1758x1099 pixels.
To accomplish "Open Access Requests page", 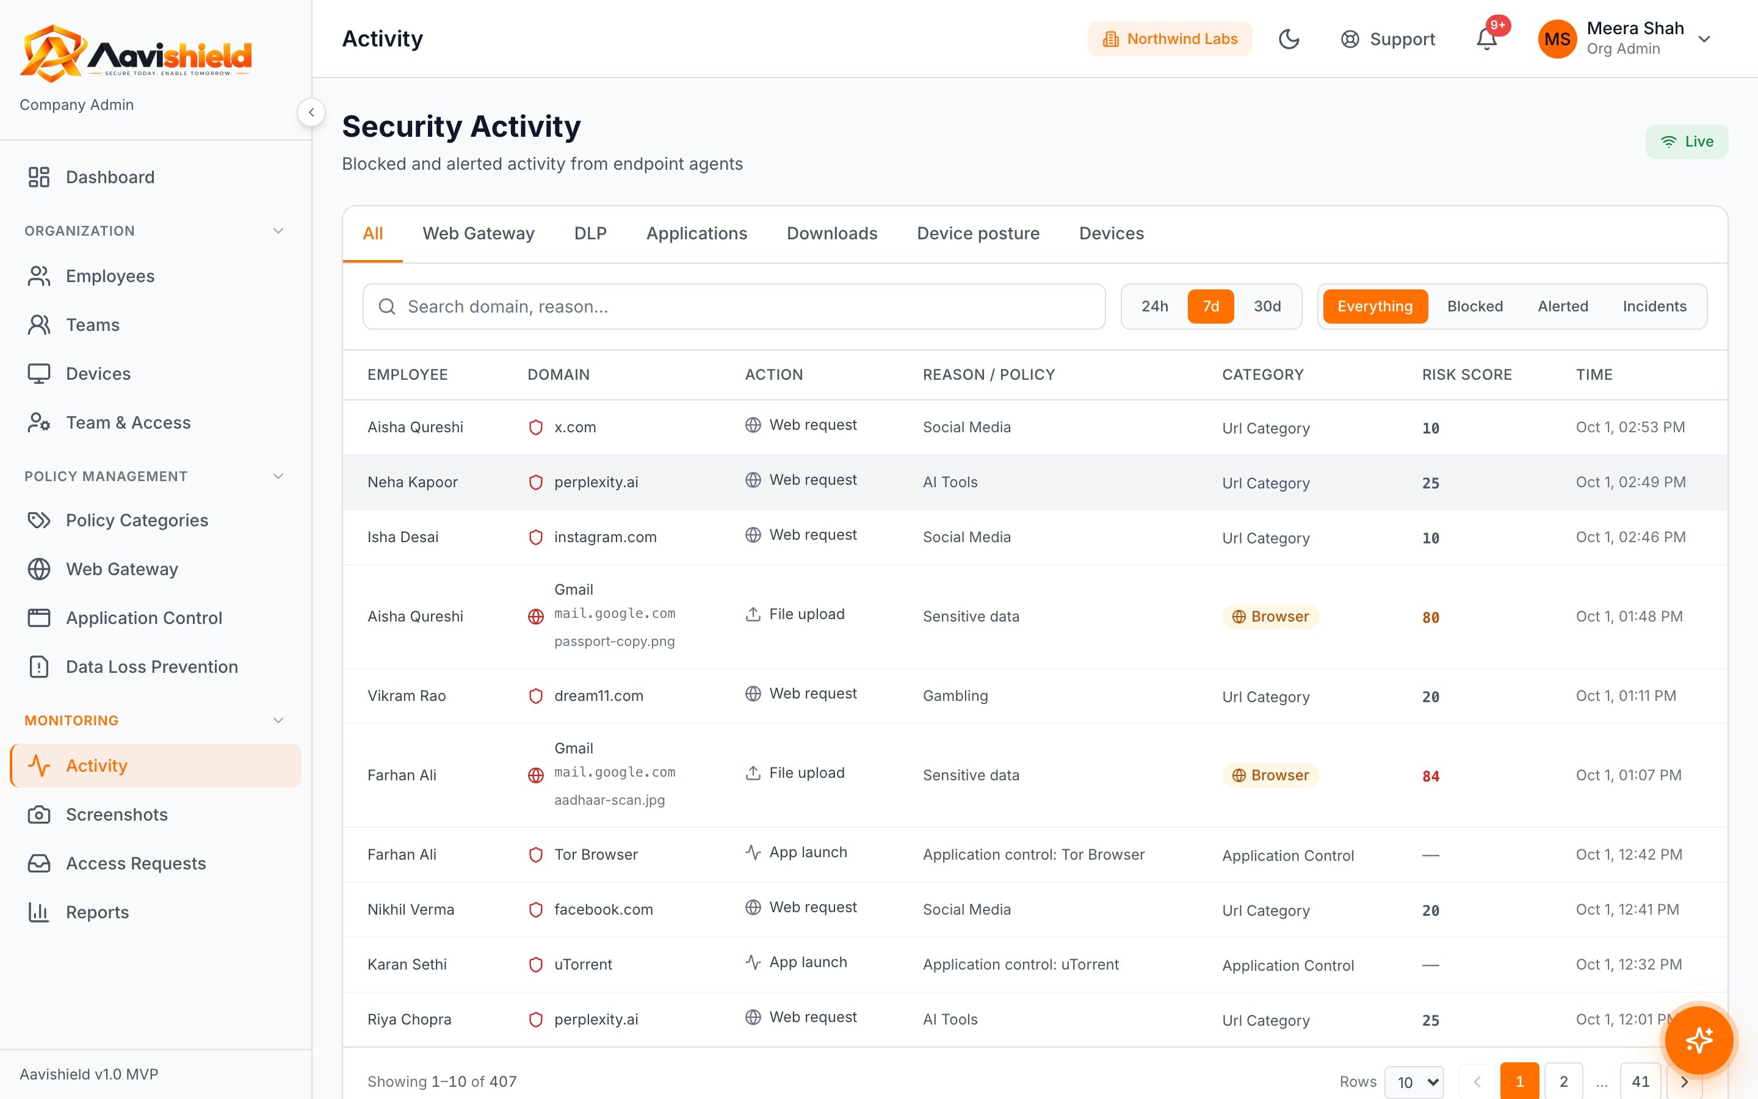I will 156,863.
